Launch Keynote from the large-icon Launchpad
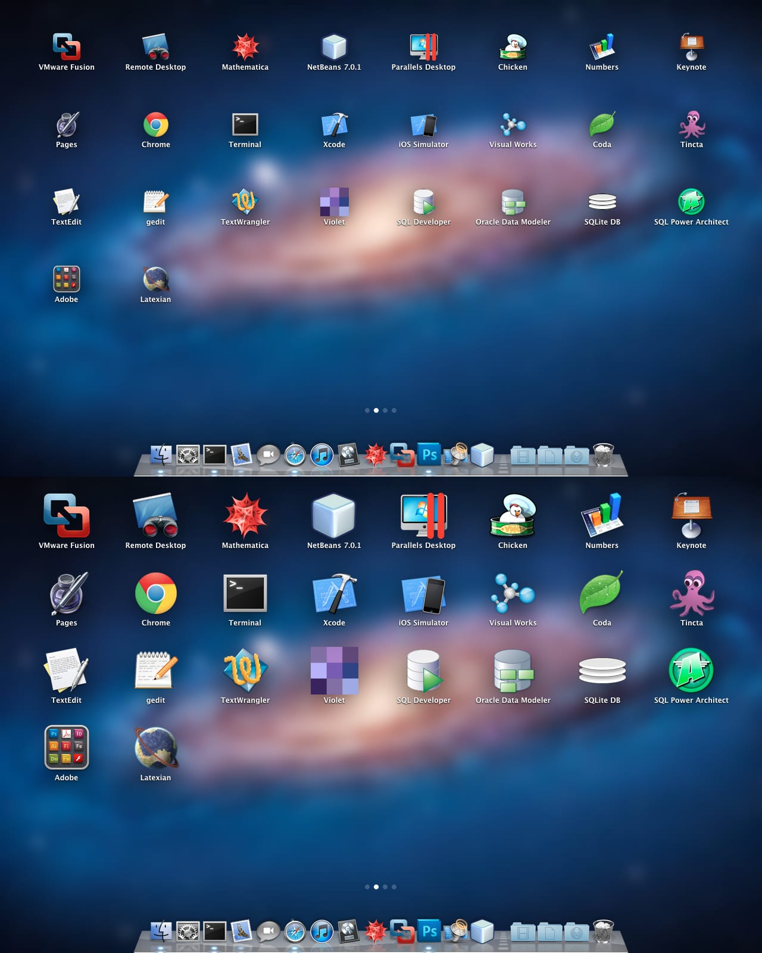Viewport: 762px width, 953px height. click(691, 515)
